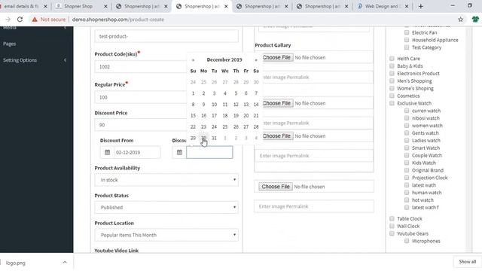This screenshot has height=271, width=482.
Task: Check the Household Appliance category
Action: point(407,40)
